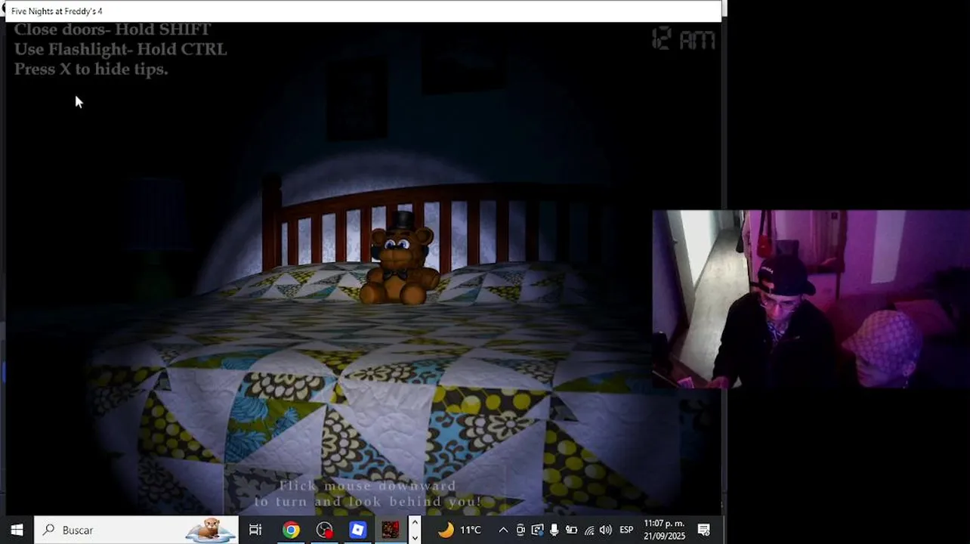Image resolution: width=970 pixels, height=544 pixels.
Task: Open the weather widget showing 11°C
Action: pyautogui.click(x=460, y=530)
